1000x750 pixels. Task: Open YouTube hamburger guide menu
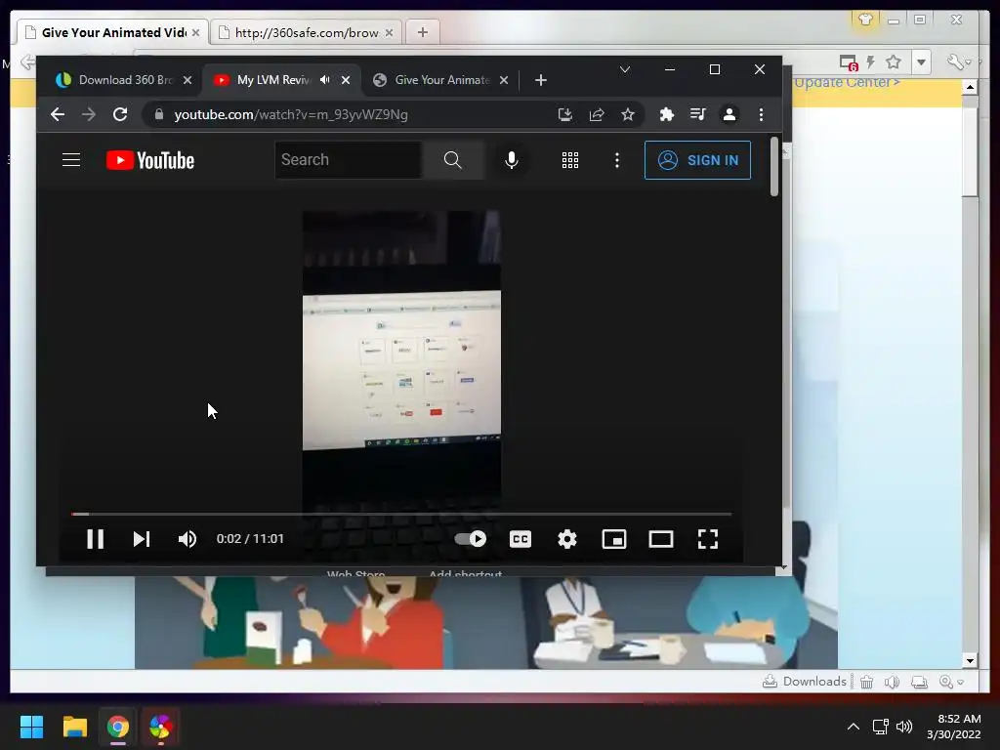pos(71,160)
